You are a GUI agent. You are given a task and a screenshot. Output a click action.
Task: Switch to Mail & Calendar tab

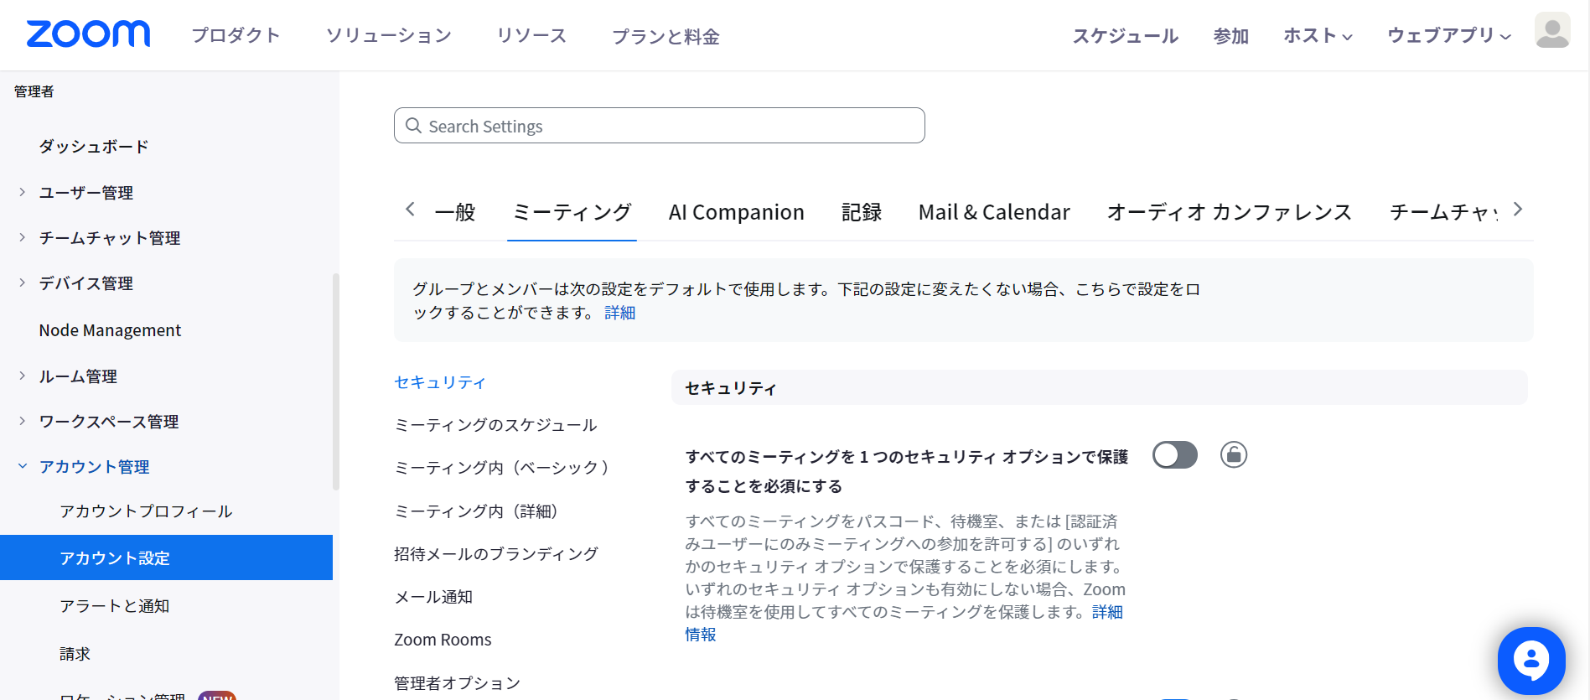(x=994, y=212)
